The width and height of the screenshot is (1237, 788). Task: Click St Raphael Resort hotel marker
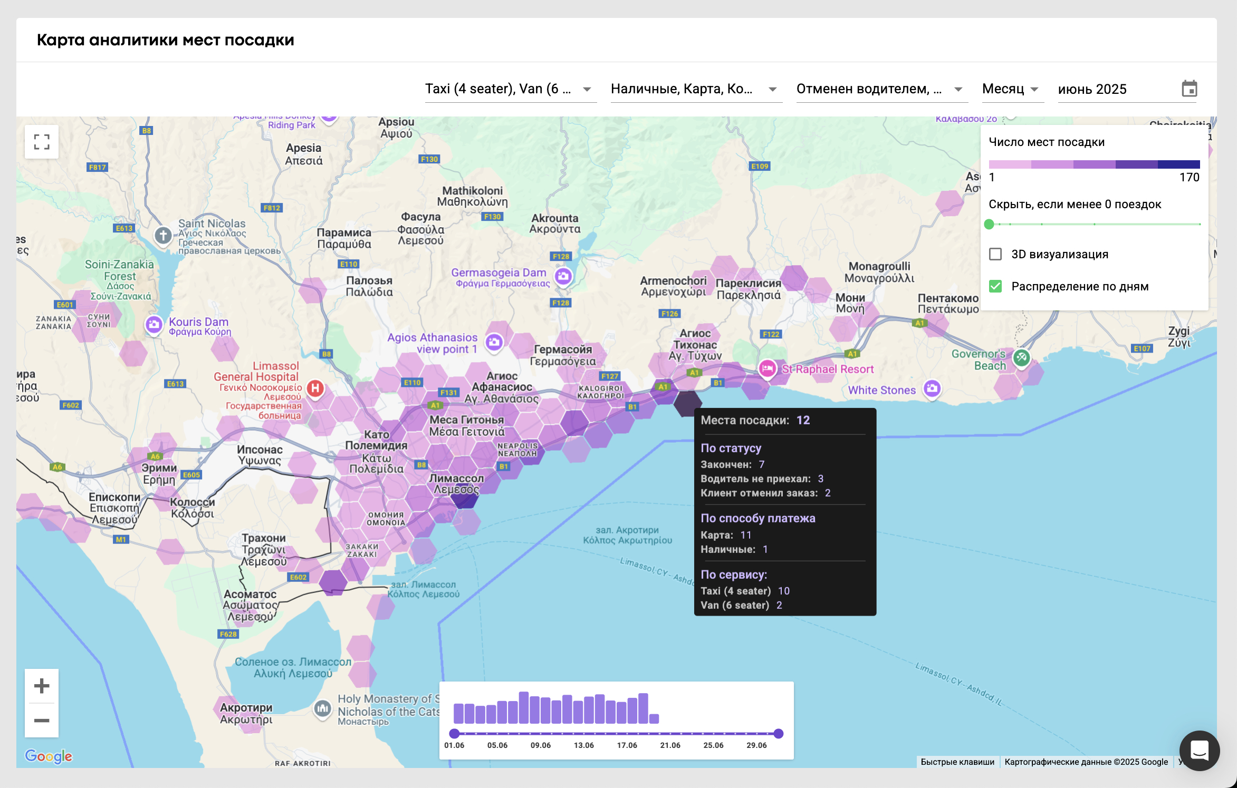(x=767, y=368)
